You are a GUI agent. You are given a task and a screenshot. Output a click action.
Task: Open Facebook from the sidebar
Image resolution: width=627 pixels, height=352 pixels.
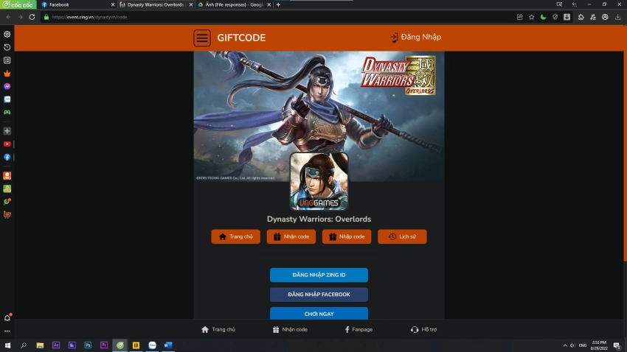tap(7, 158)
